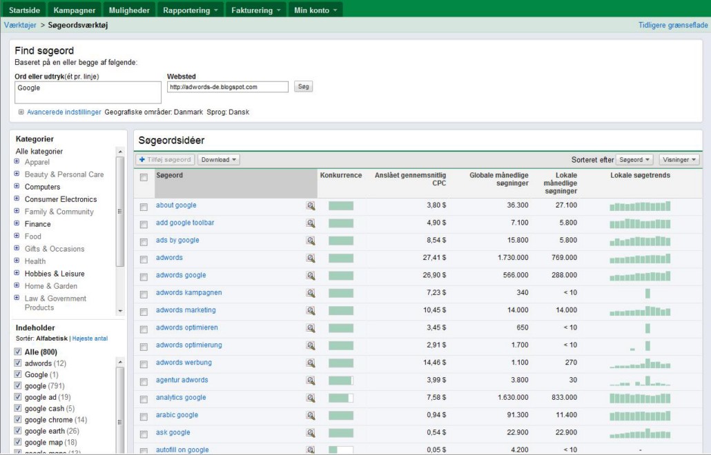The image size is (711, 455).
Task: Click magnifier icon for 'adwords marketing' row
Action: 311,311
